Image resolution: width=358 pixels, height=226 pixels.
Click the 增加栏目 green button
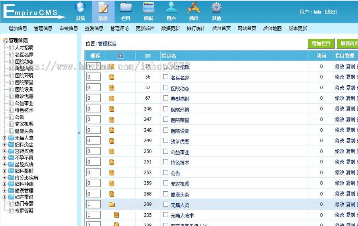(x=321, y=43)
